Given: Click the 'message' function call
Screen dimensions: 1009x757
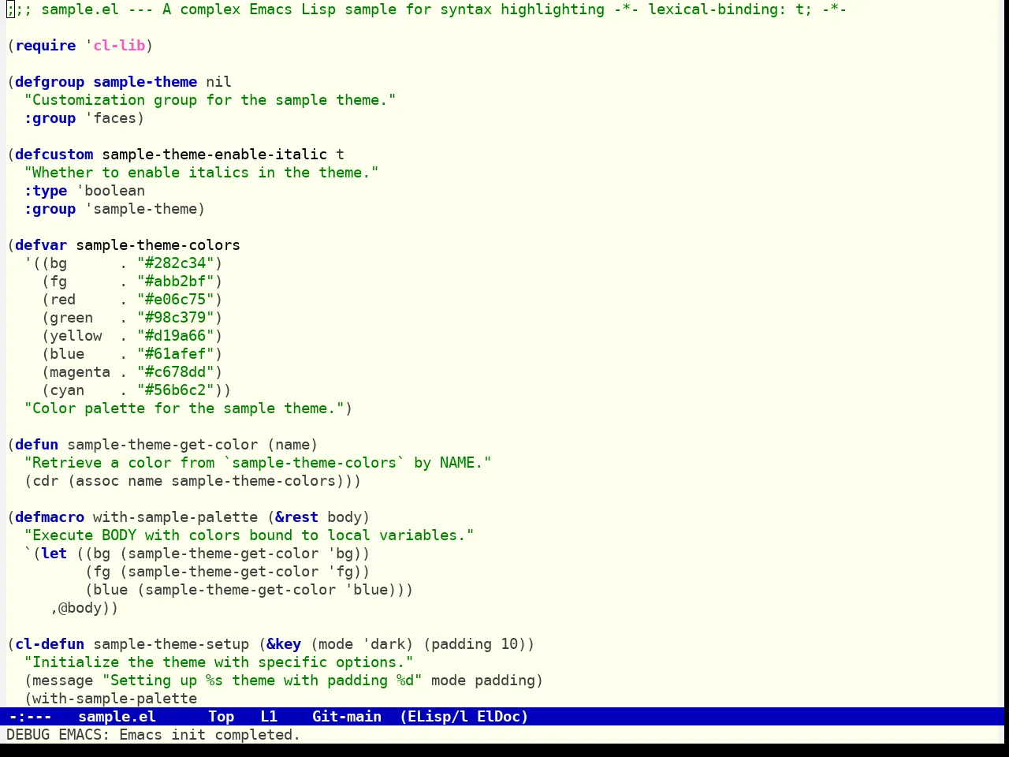Looking at the screenshot, I should (62, 681).
